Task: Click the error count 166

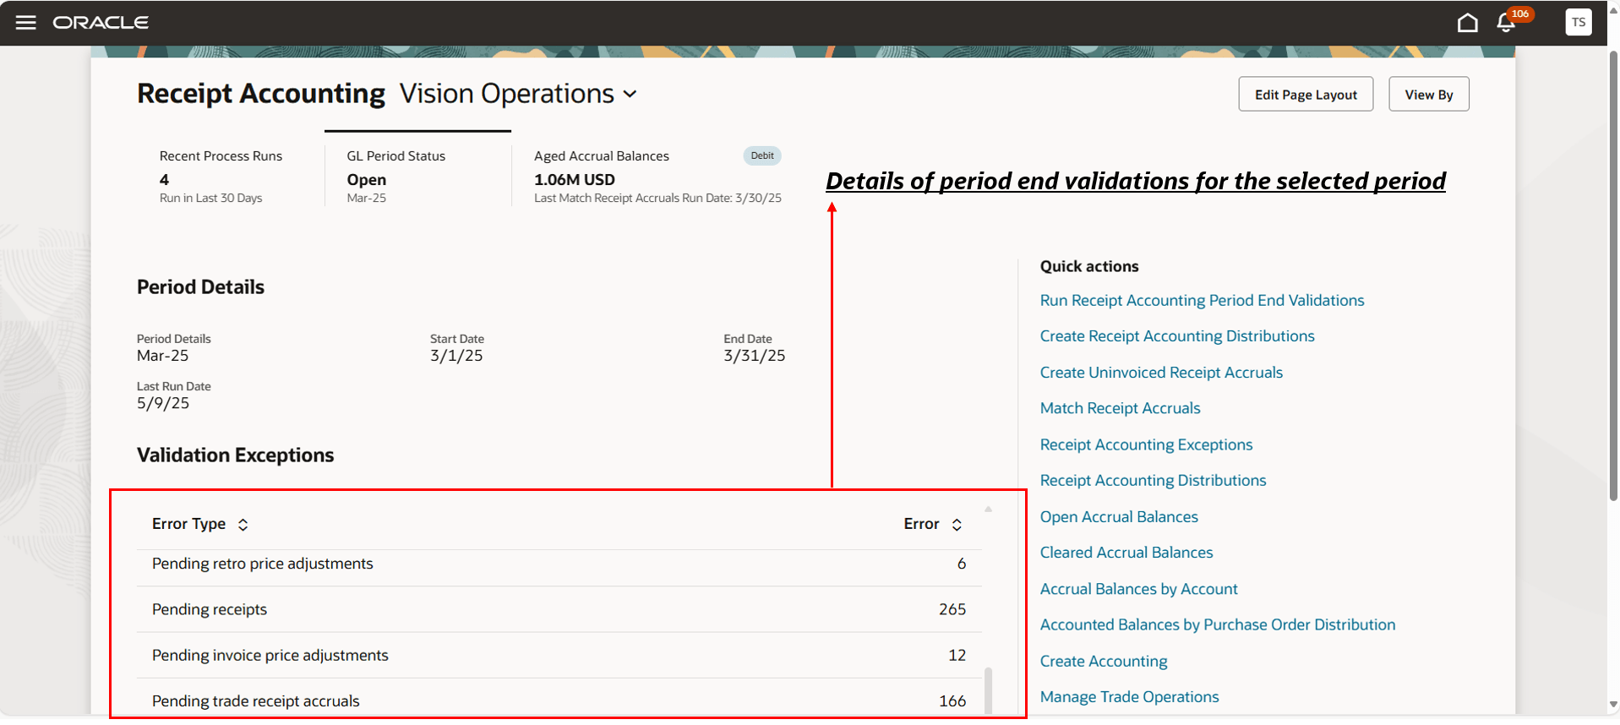Action: [952, 701]
